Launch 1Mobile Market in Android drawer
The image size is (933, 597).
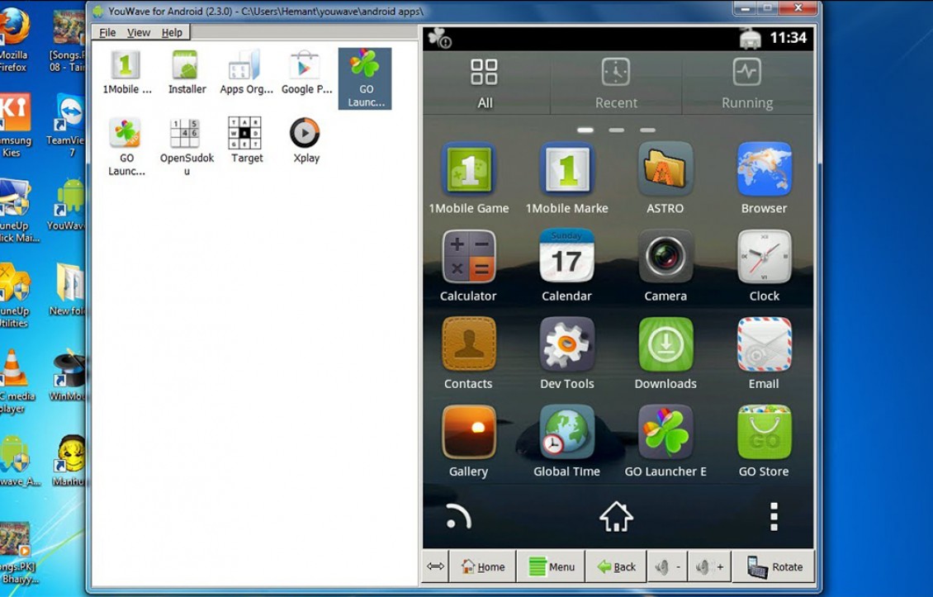pos(566,178)
